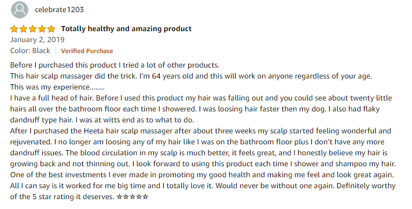Image resolution: width=412 pixels, height=209 pixels.
Task: Click the orange Verified Purchase link
Action: tap(87, 51)
